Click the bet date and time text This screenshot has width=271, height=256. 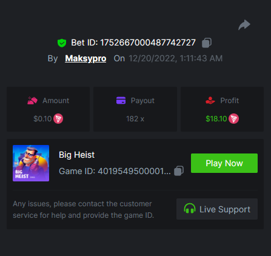pyautogui.click(x=175, y=58)
